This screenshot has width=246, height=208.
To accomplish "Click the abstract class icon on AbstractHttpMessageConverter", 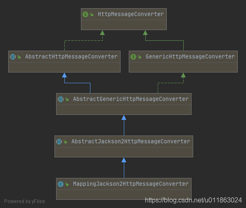I will coord(13,57).
